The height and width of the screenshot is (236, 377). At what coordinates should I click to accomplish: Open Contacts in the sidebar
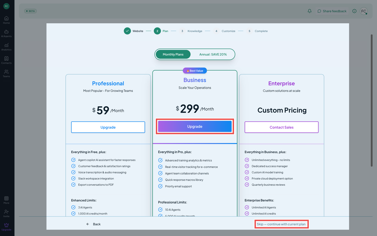click(x=6, y=60)
